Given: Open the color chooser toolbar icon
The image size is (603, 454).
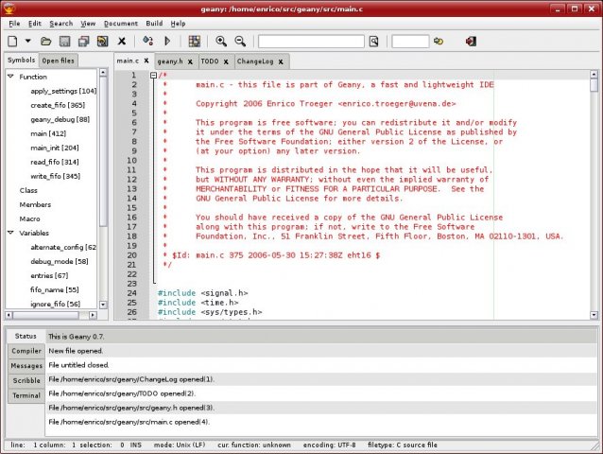Looking at the screenshot, I should tap(194, 42).
